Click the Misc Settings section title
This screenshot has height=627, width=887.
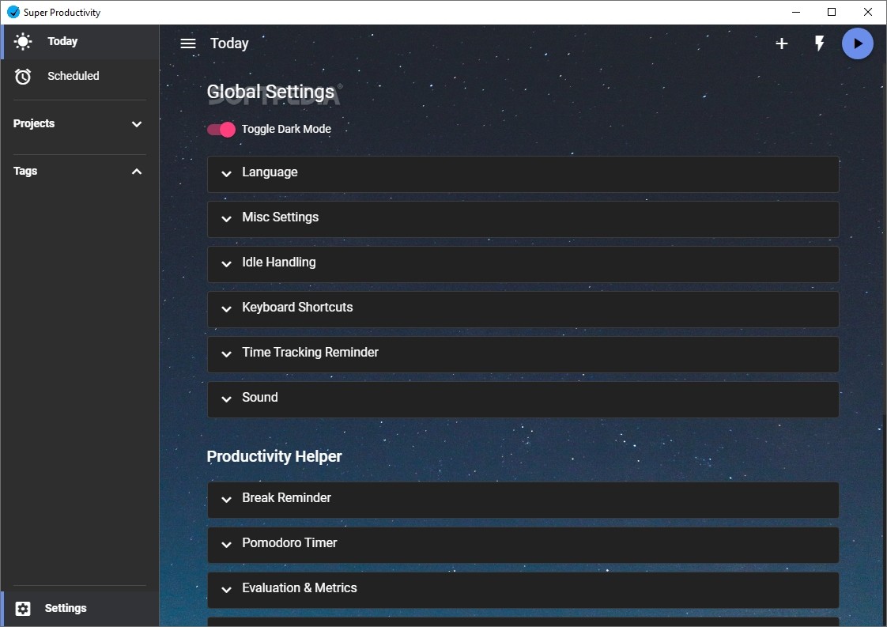click(x=281, y=217)
